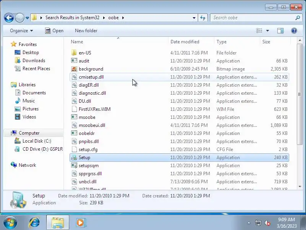Screen dimensions: 306x230
Task: Click the folder icon in the address bar
Action: tap(34, 18)
